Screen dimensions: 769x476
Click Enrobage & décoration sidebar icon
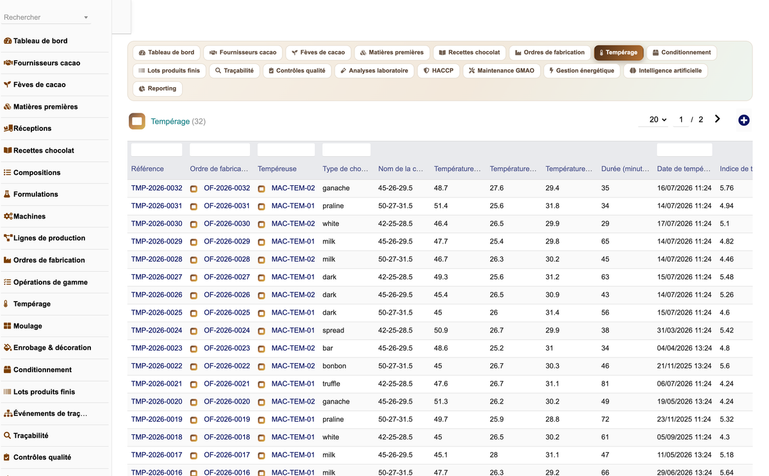pos(8,347)
